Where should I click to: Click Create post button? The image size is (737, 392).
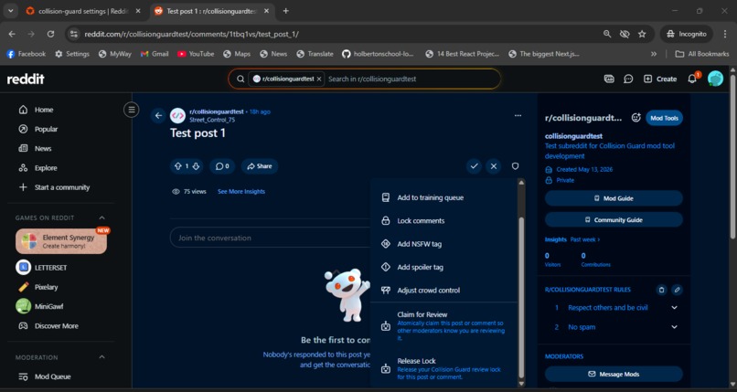pyautogui.click(x=660, y=79)
